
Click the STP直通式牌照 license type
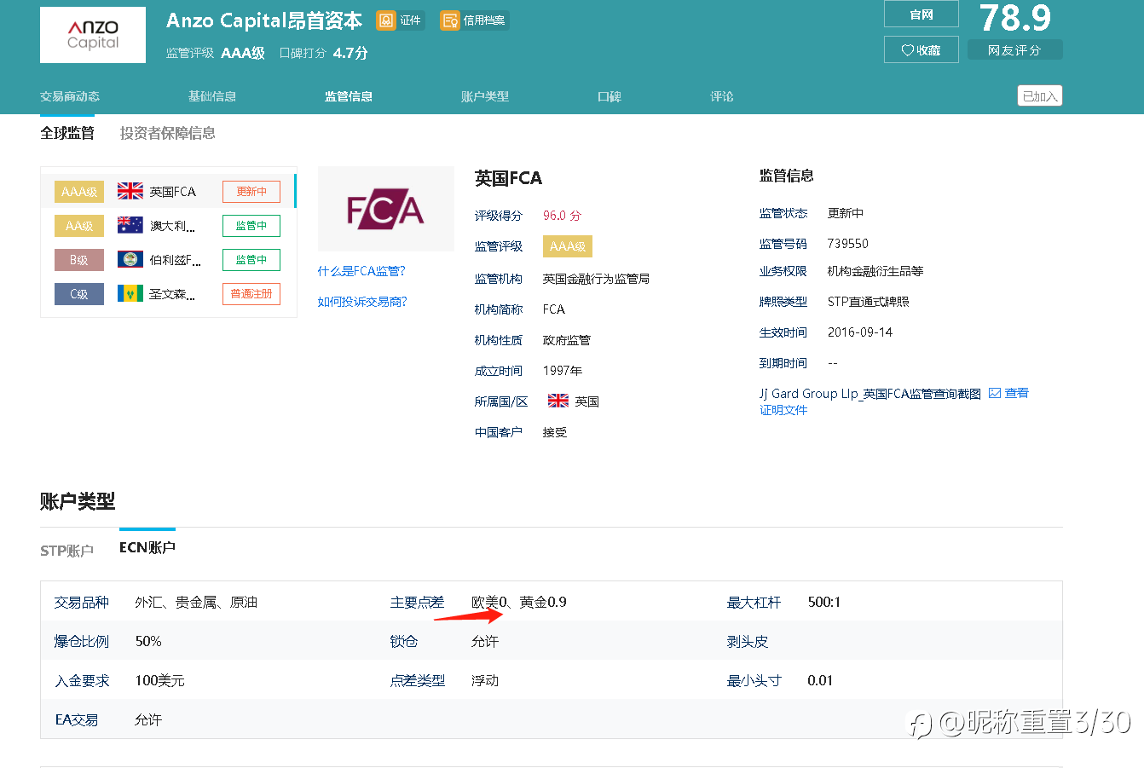click(869, 302)
